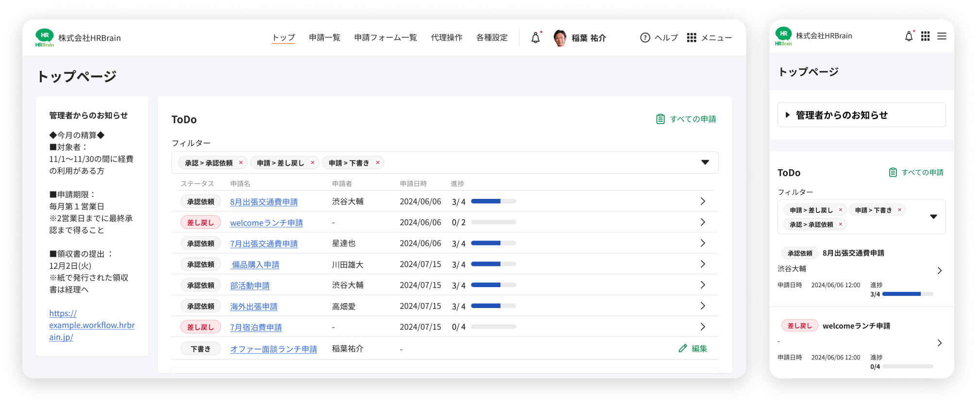Open the オファー面談ランチ申請 link

[x=274, y=349]
